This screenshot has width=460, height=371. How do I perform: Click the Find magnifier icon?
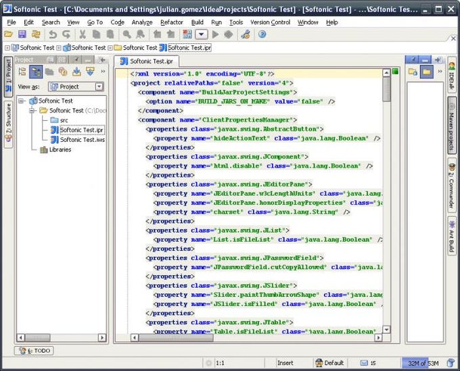click(127, 34)
